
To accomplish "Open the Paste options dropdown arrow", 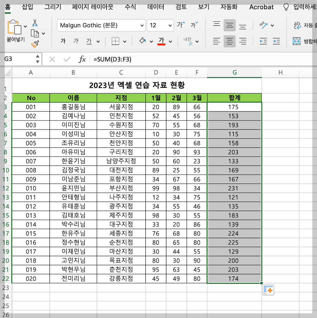I will point(25,26).
